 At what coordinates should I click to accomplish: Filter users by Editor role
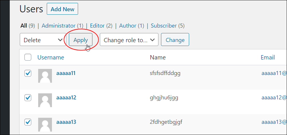[x=97, y=26]
